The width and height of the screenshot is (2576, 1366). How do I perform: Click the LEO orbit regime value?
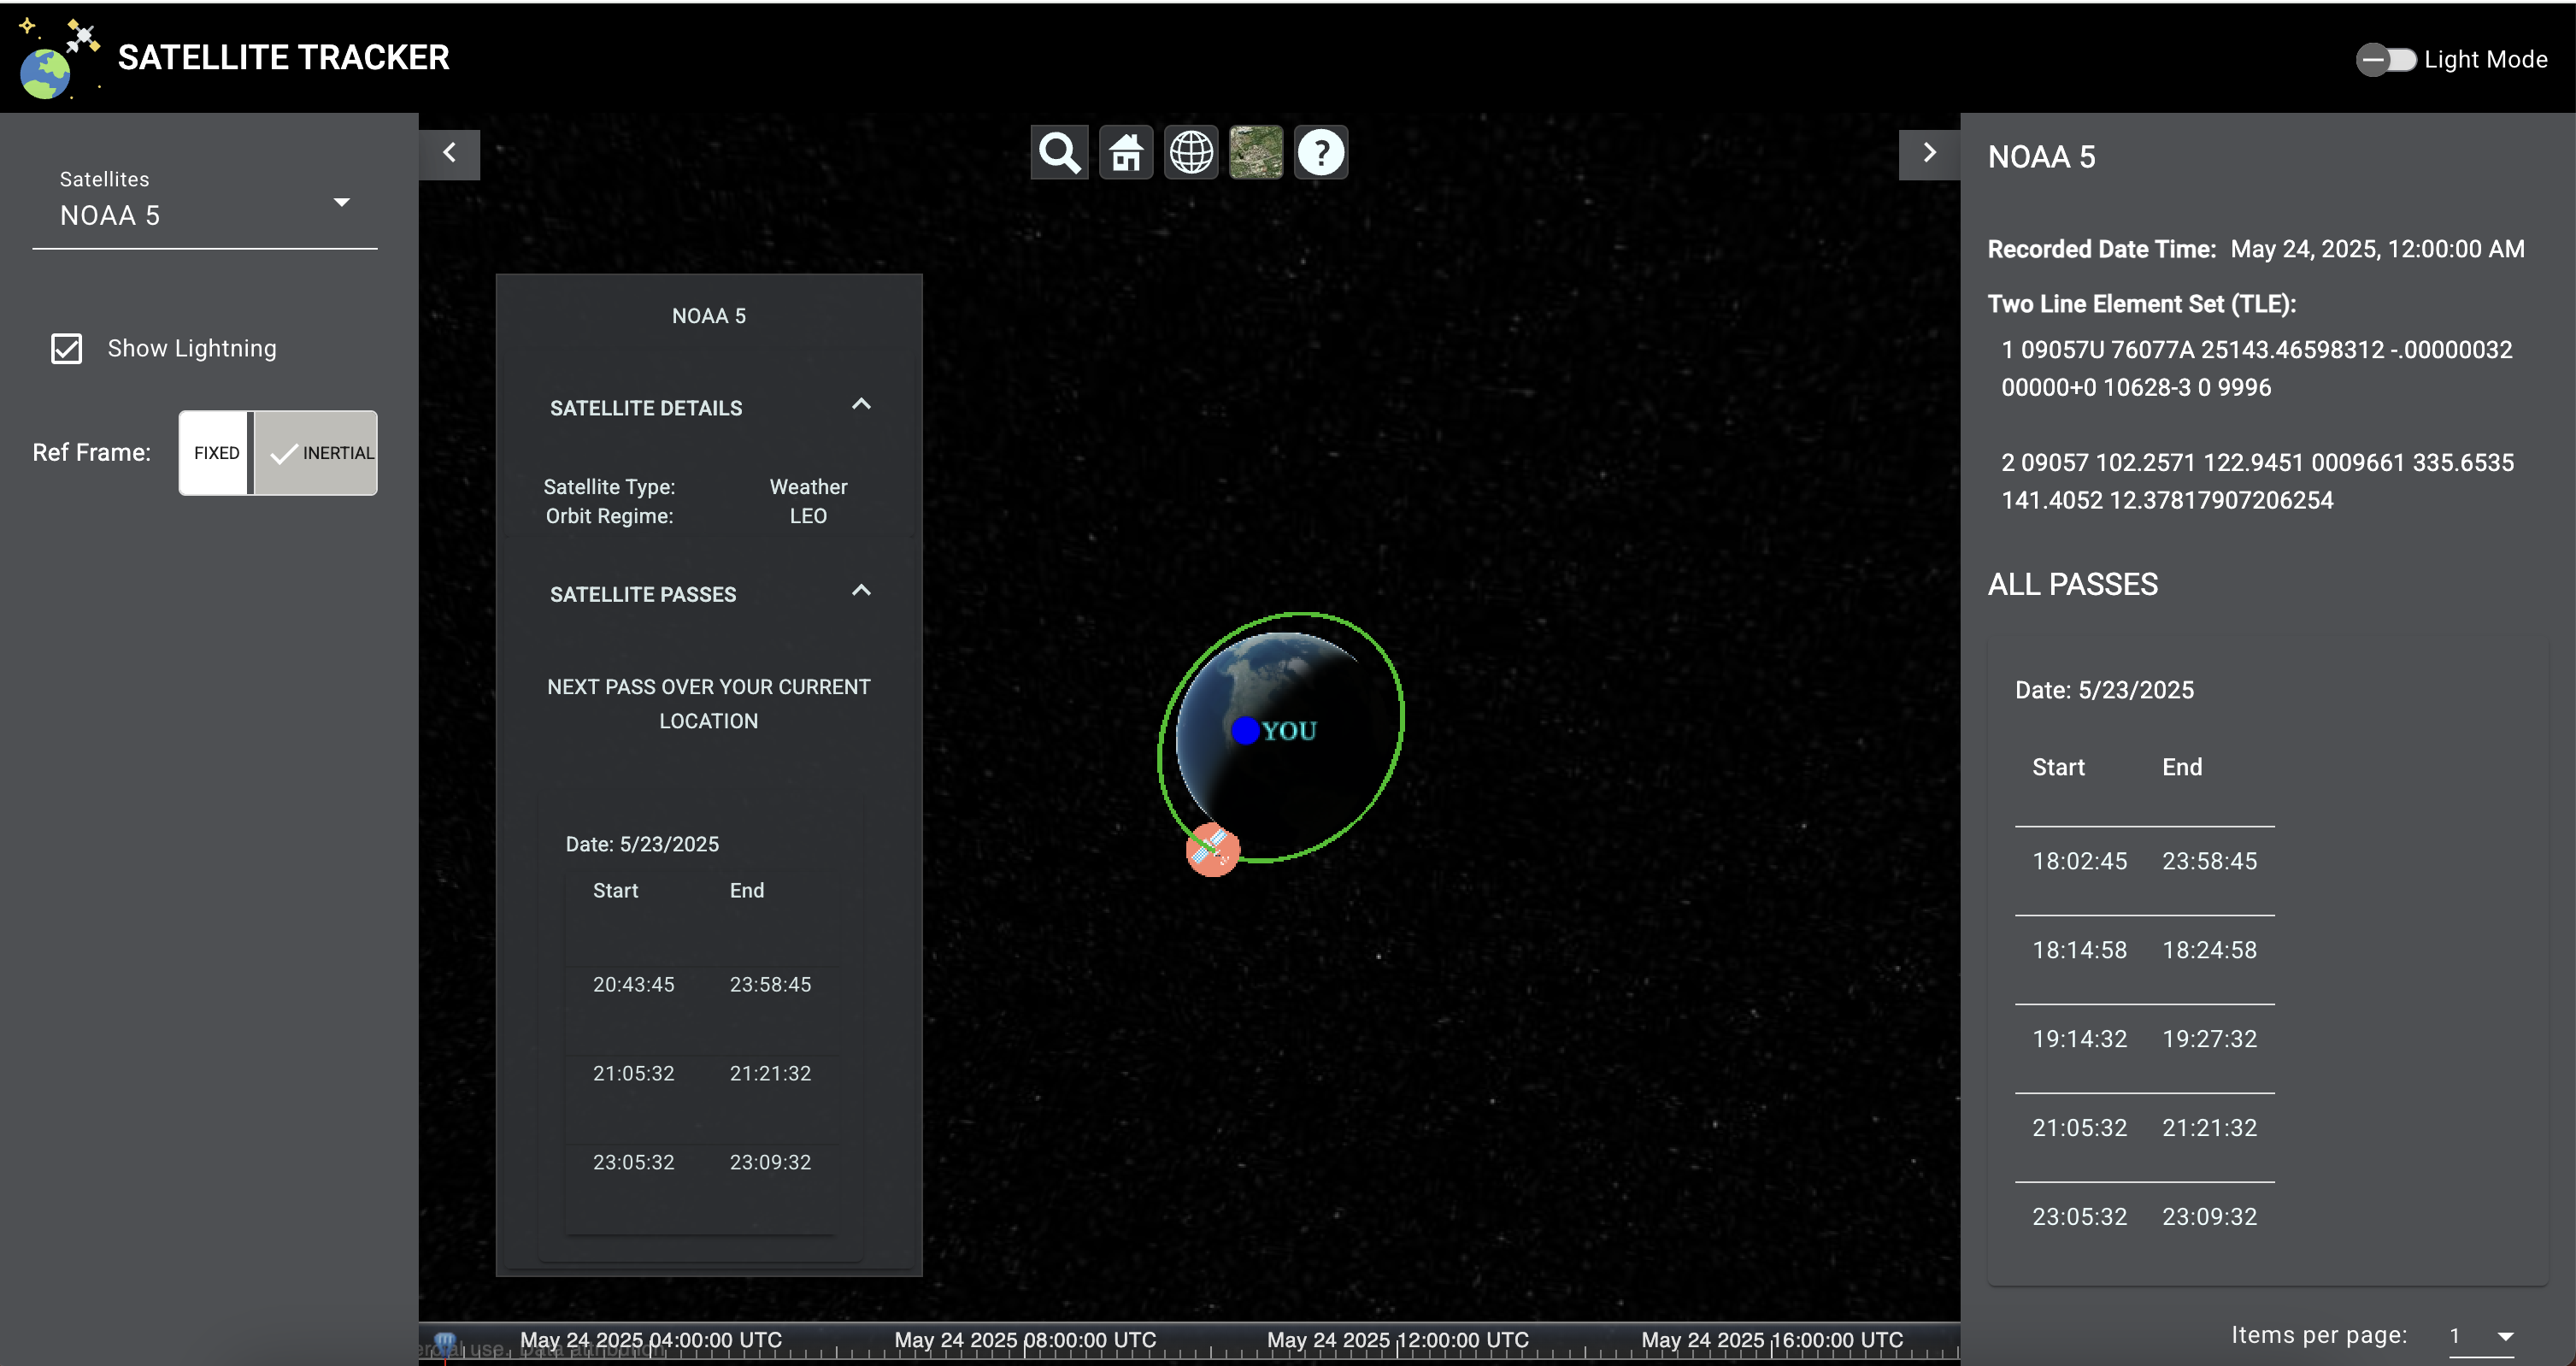[x=808, y=516]
